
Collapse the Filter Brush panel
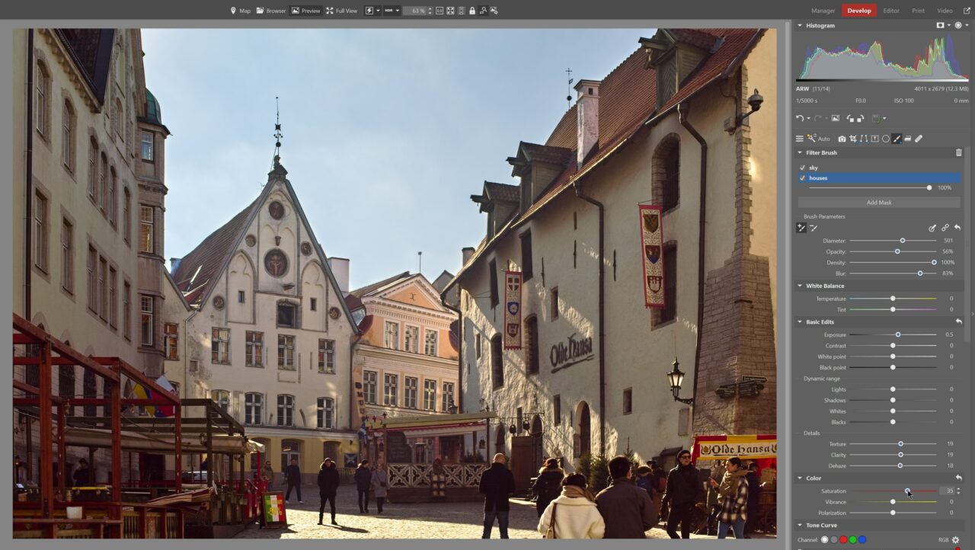pos(800,152)
